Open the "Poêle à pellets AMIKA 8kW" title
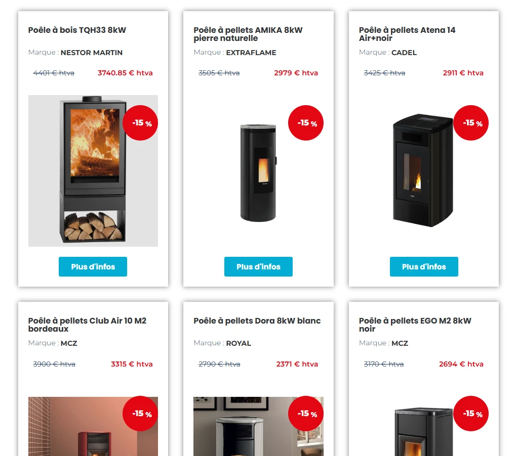This screenshot has width=516, height=456. pos(248,34)
